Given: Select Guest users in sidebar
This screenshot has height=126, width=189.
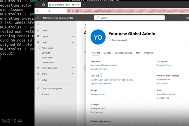Looking at the screenshot, I should 47,58.
